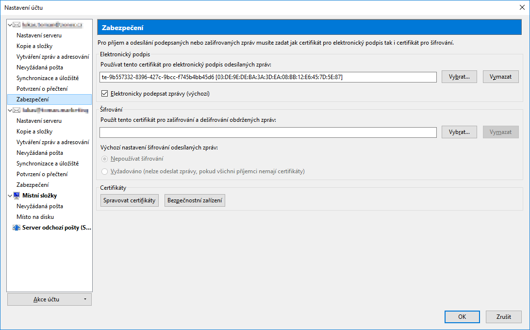The height and width of the screenshot is (330, 530).
Task: Open the Akce účtu dropdown button
Action: click(50, 299)
